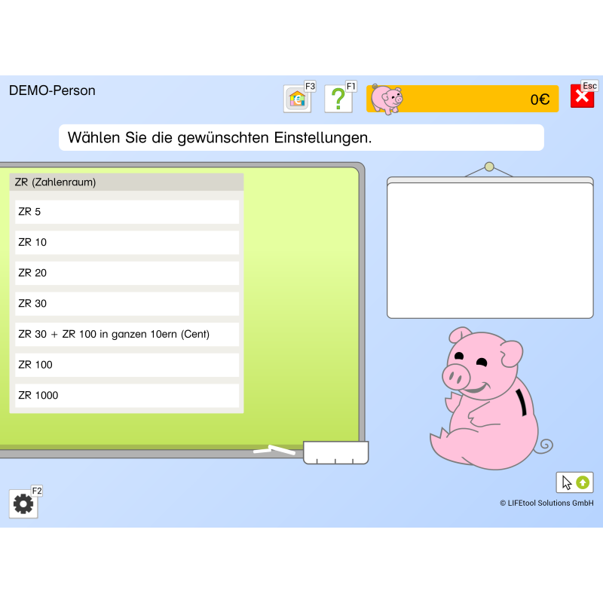Select the ZR 10 option
The image size is (603, 603).
pos(127,242)
